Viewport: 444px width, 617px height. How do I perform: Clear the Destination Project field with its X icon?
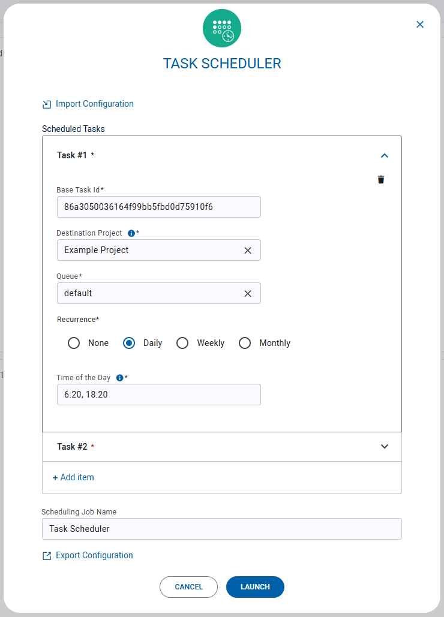[x=248, y=250]
